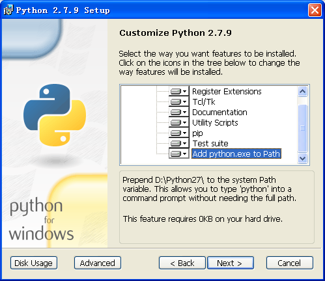Click the Disk Usage button
This screenshot has height=281, width=325.
pos(34,263)
